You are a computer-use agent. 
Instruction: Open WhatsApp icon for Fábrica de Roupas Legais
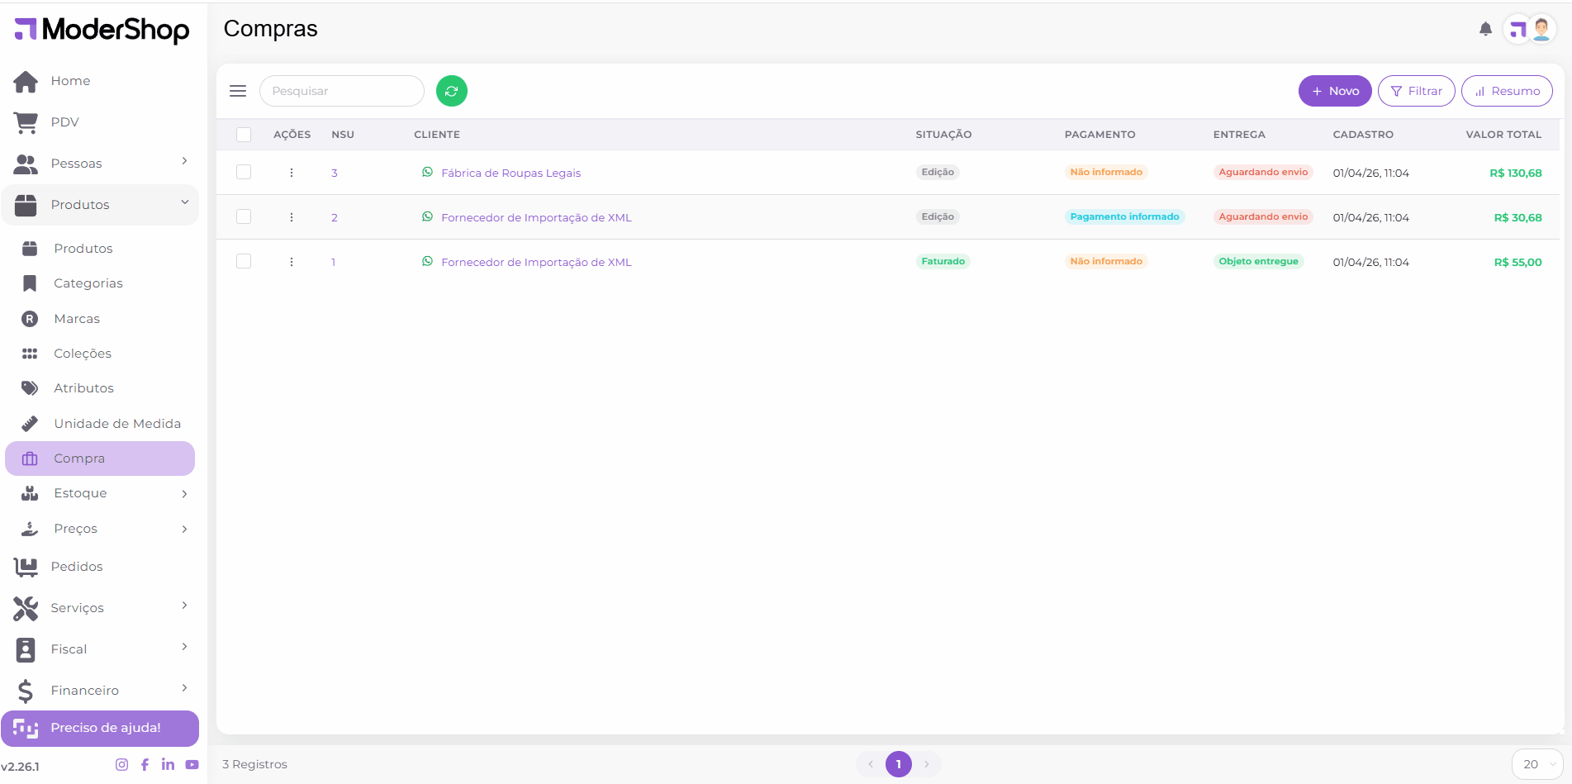427,172
